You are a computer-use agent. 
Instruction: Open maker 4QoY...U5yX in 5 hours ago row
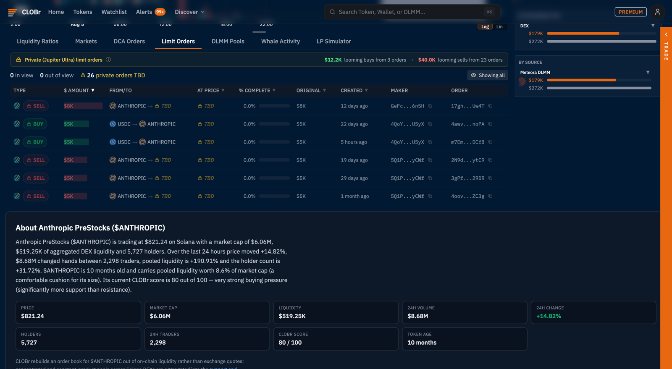pyautogui.click(x=407, y=142)
